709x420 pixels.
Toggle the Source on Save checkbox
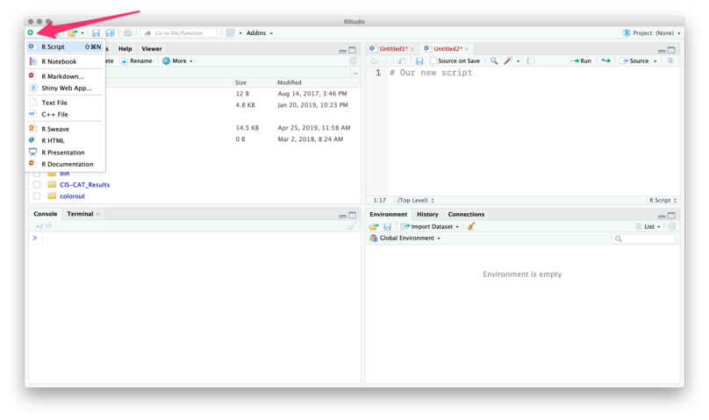coord(433,61)
